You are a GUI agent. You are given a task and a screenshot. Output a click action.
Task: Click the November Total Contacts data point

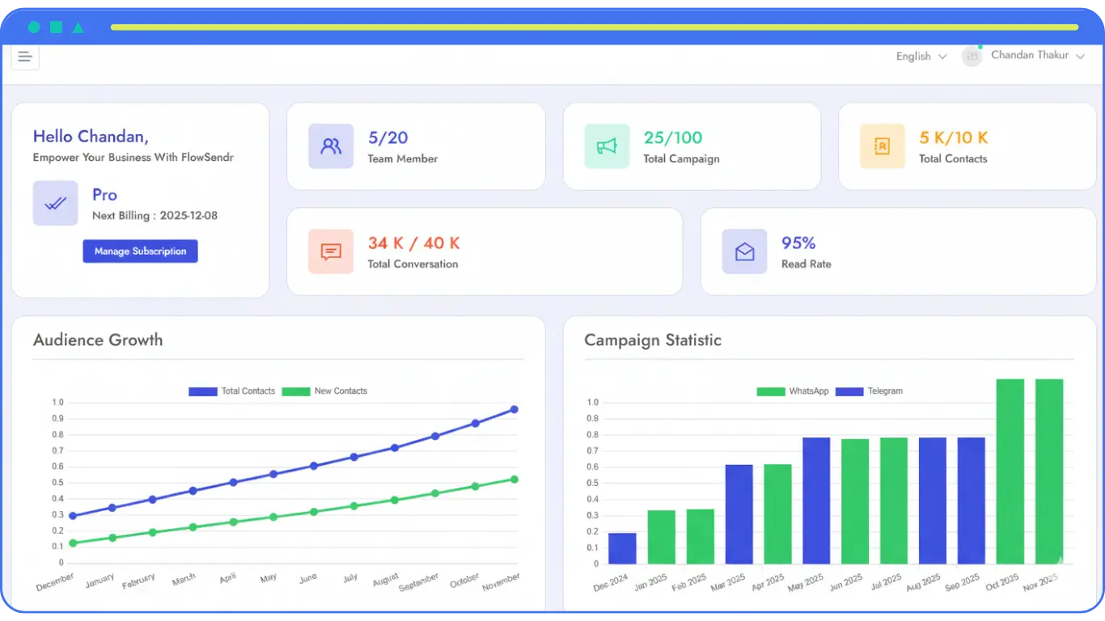pyautogui.click(x=514, y=410)
